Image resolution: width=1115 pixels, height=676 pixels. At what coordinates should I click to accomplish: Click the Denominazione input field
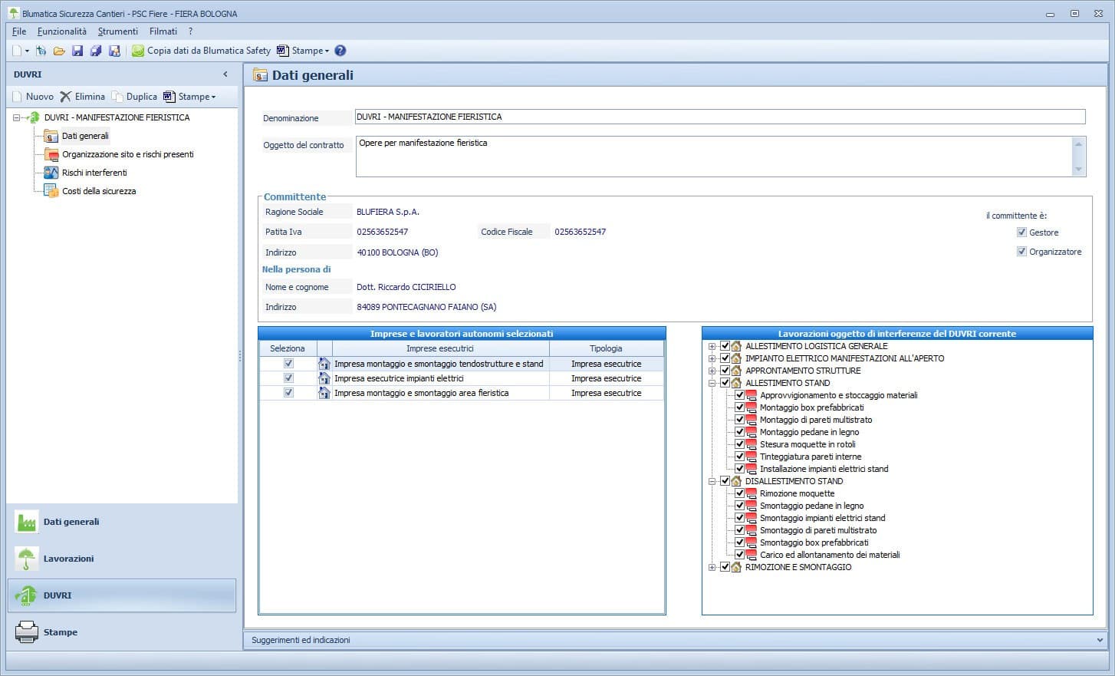(720, 117)
